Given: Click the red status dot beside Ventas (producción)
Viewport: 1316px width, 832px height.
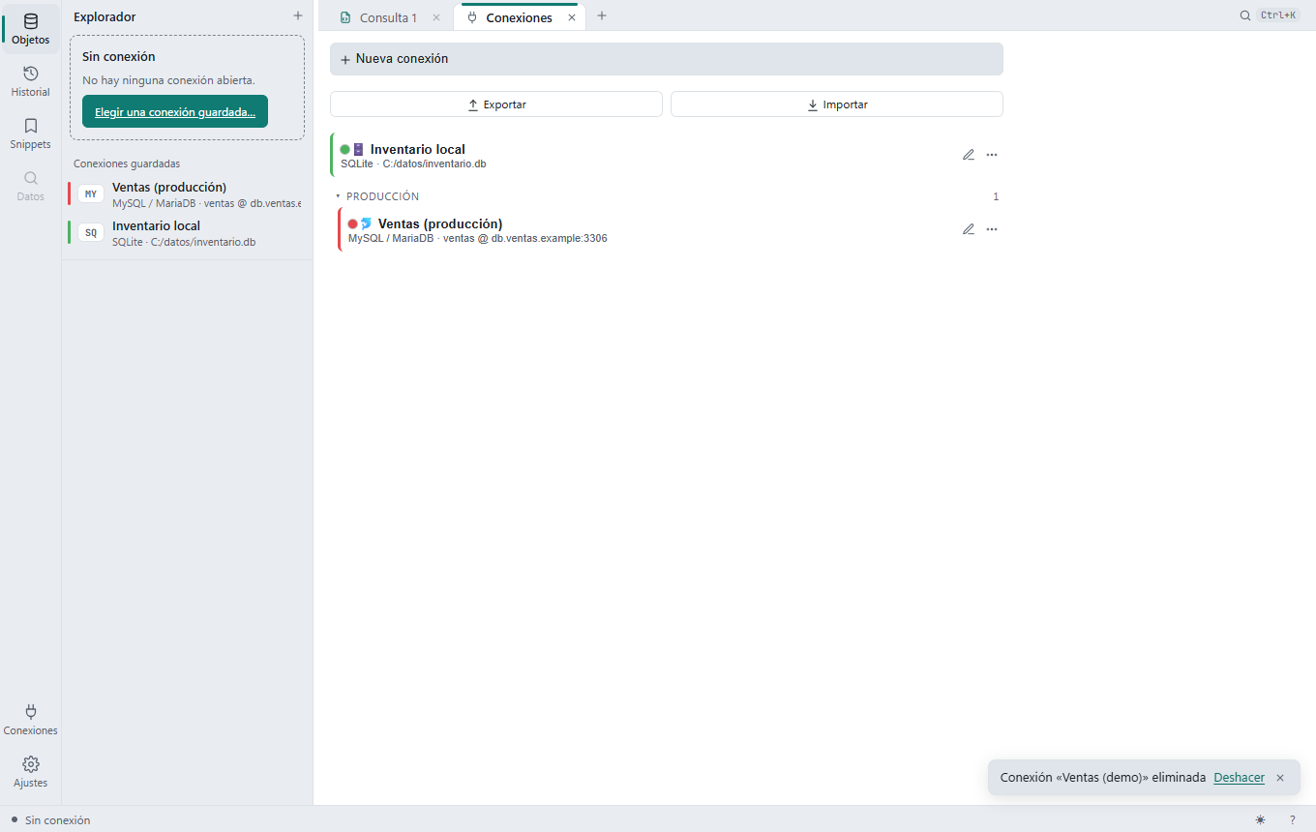Looking at the screenshot, I should tap(352, 224).
